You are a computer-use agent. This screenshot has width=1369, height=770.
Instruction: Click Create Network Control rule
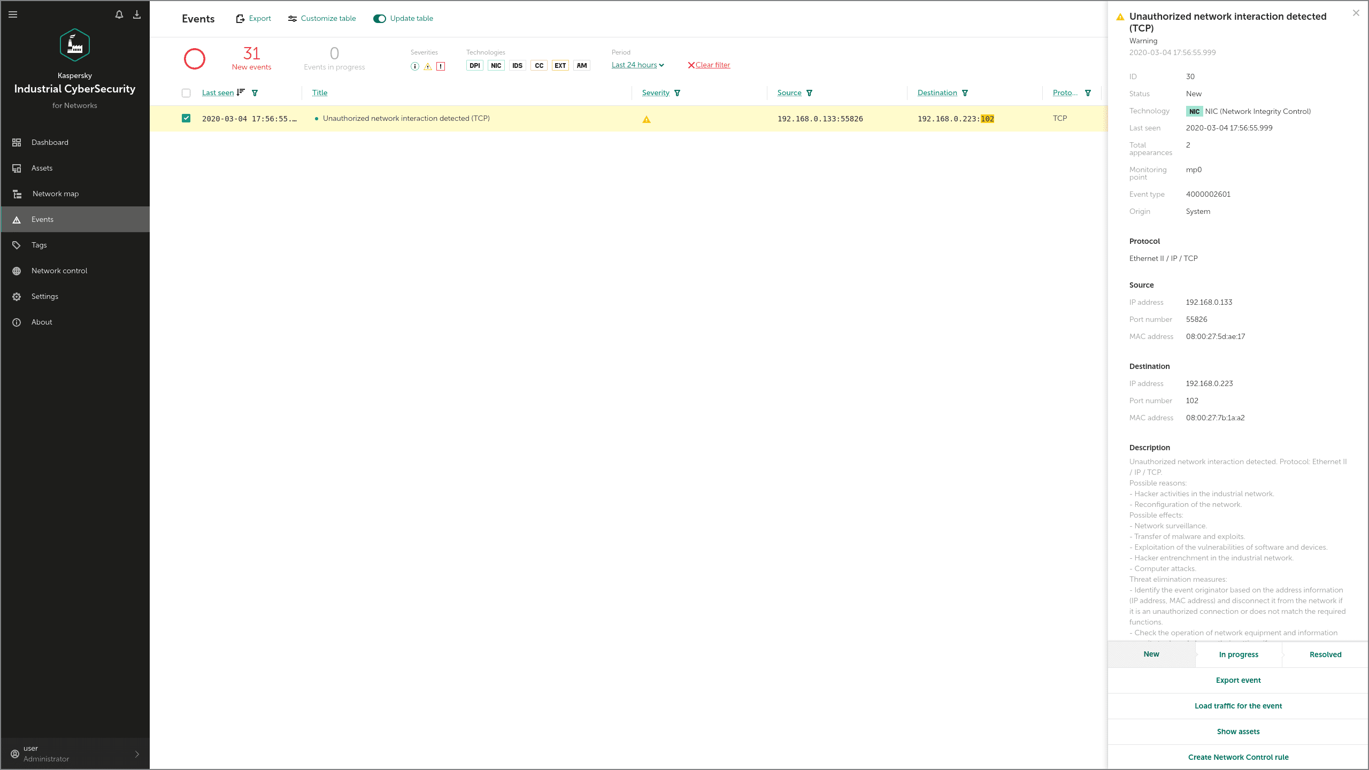point(1238,757)
